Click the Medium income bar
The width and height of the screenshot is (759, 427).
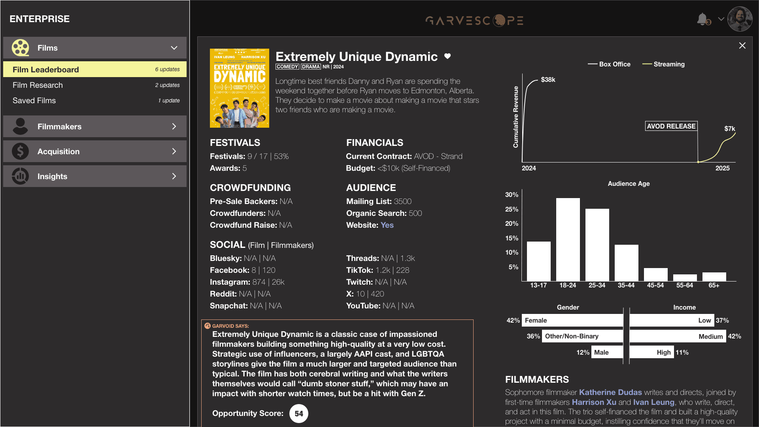(678, 336)
